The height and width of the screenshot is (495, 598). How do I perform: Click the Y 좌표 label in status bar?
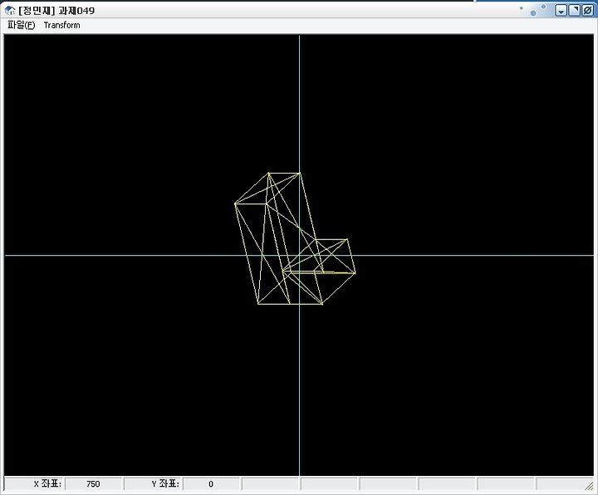point(165,483)
